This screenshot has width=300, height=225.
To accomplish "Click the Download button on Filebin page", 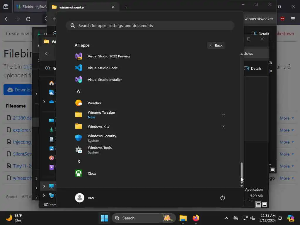I will click(x=18, y=90).
